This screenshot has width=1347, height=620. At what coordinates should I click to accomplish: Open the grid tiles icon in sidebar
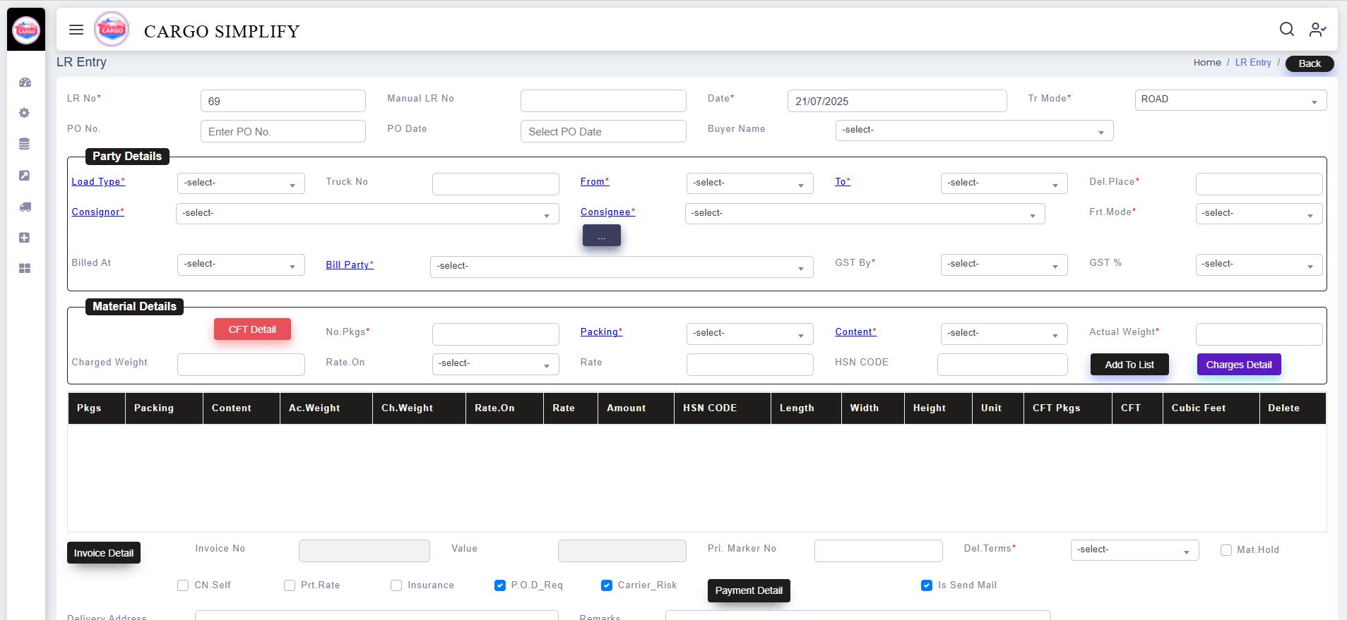tap(25, 269)
